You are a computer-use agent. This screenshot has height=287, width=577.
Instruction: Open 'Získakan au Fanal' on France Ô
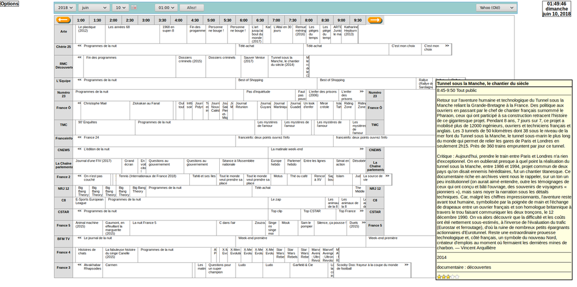(151, 111)
